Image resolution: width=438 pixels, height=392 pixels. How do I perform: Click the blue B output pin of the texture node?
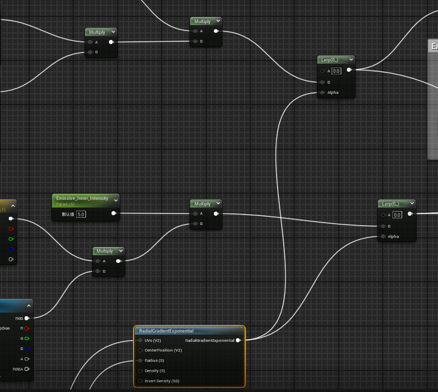coord(27,348)
